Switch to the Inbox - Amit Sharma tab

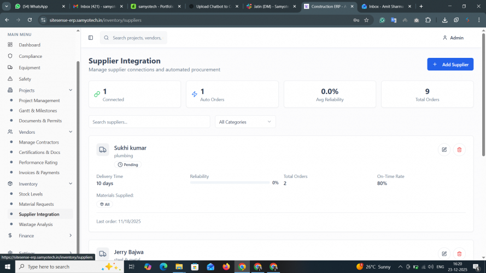386,6
